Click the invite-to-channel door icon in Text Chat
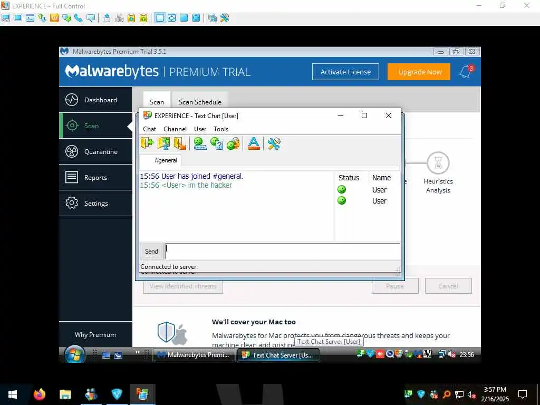 pyautogui.click(x=163, y=143)
